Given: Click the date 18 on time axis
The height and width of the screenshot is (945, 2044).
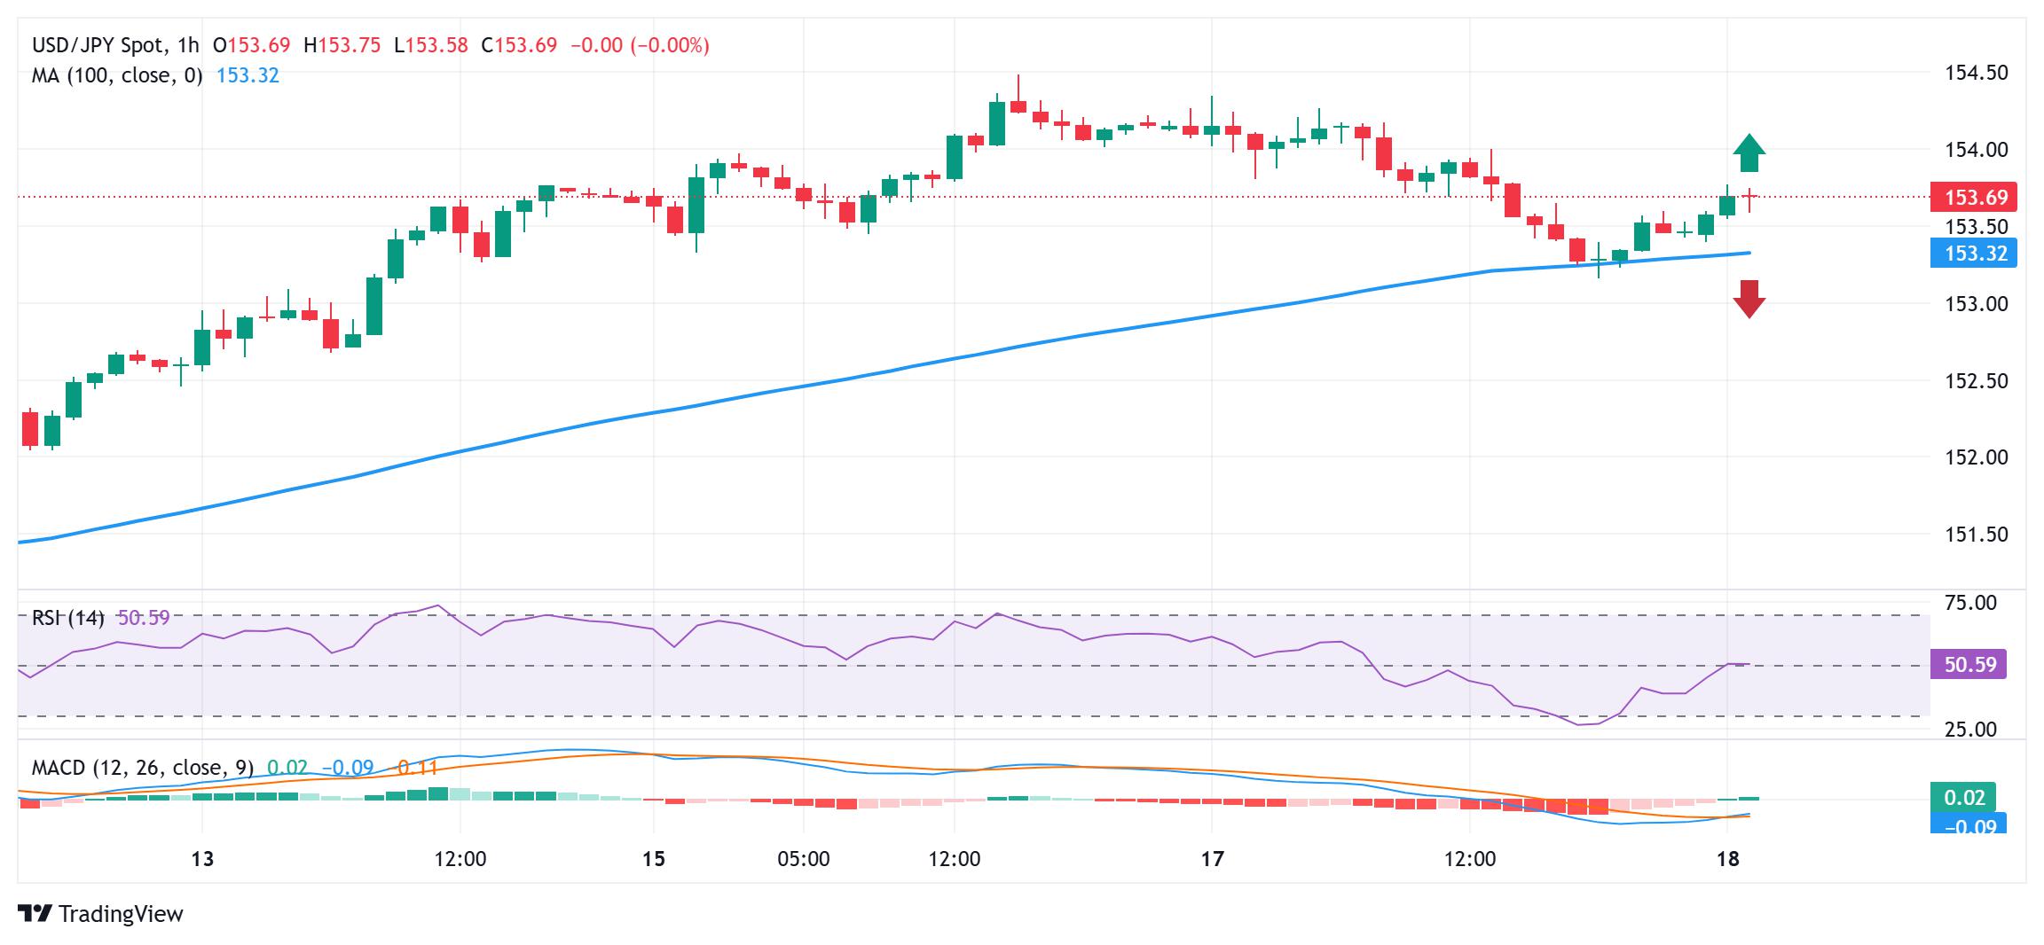Looking at the screenshot, I should (1727, 859).
